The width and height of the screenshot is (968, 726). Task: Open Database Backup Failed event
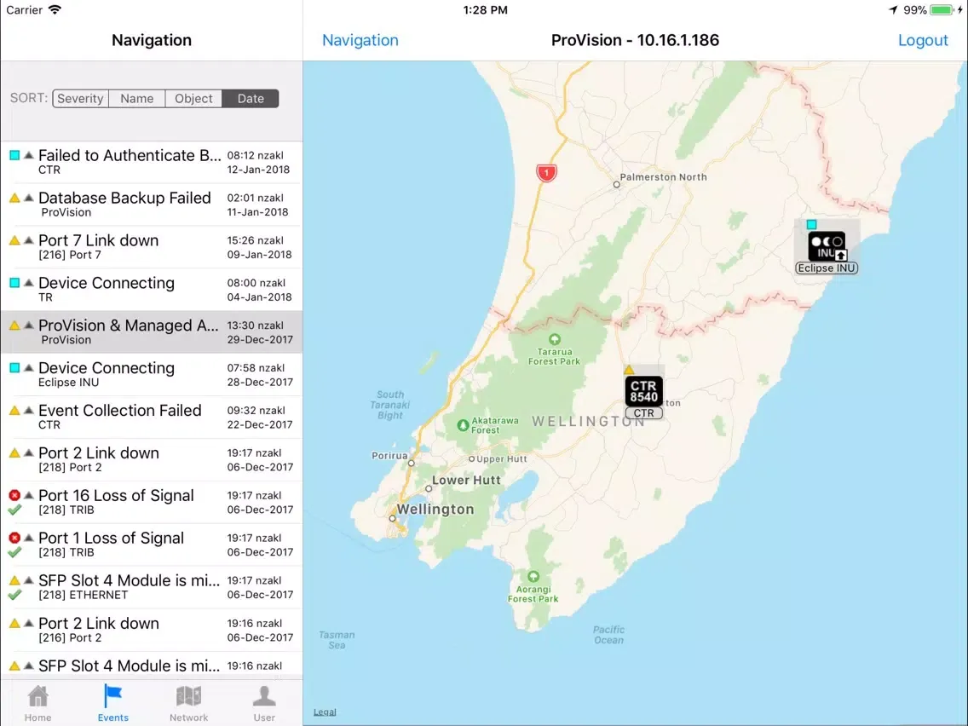coord(152,205)
